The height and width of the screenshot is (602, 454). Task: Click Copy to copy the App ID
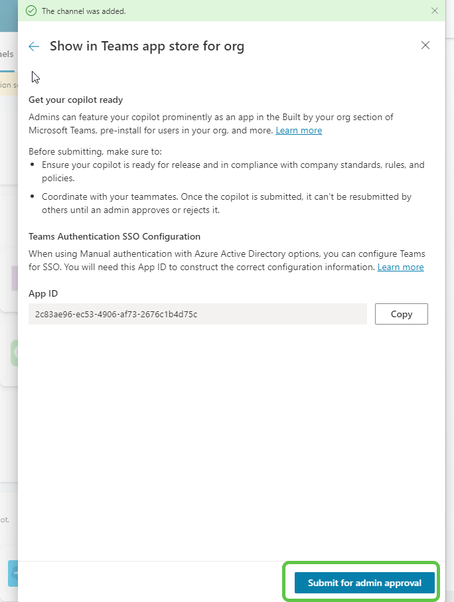(401, 313)
